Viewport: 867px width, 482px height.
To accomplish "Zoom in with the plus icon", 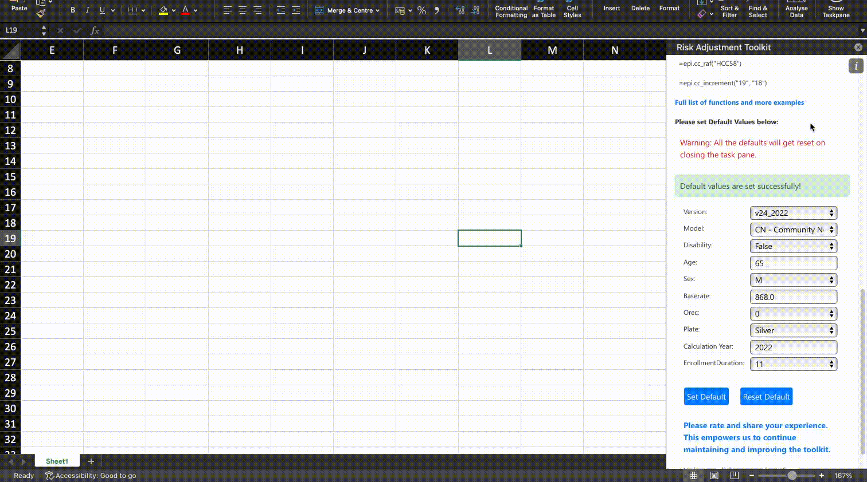I will 822,476.
